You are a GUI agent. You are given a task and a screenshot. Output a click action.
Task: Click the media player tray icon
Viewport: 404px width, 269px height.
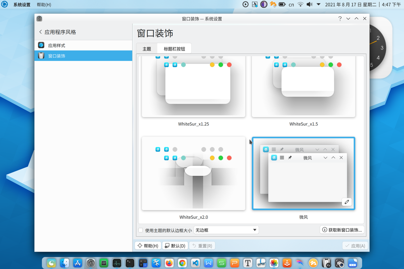pyautogui.click(x=245, y=4)
